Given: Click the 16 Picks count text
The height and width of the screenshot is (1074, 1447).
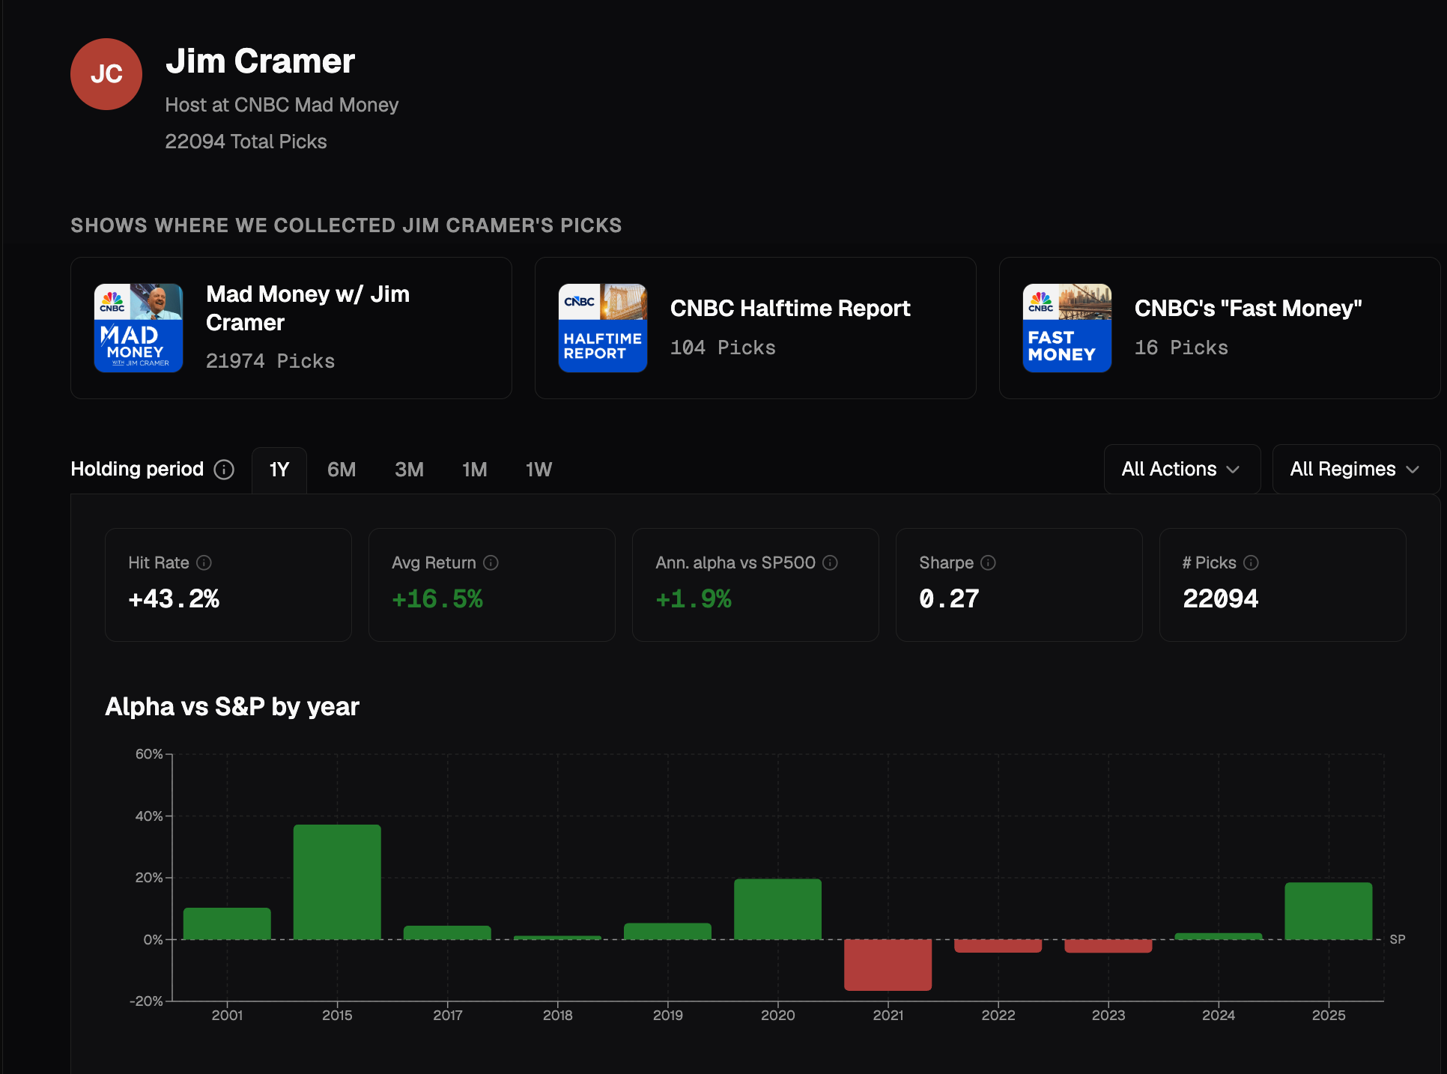Looking at the screenshot, I should pyautogui.click(x=1181, y=348).
